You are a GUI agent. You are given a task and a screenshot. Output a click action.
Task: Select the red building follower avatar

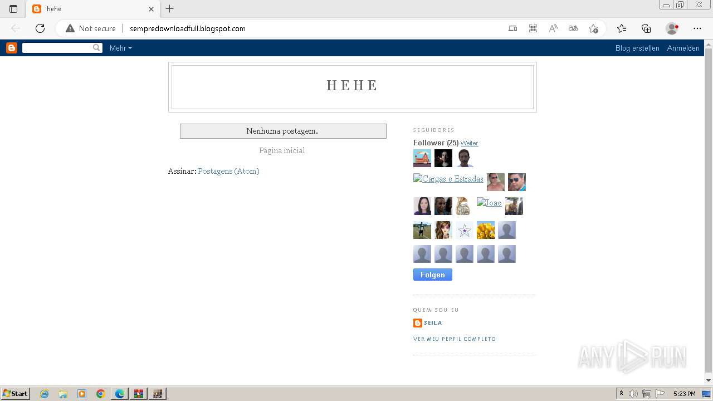(422, 158)
